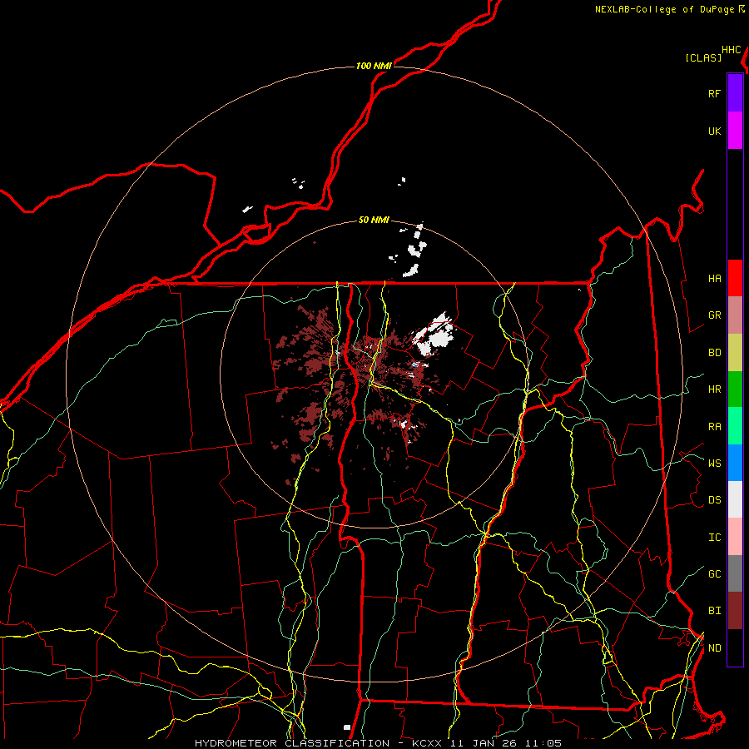Click the 50 NMI range ring label
Screen dimensions: 749x749
(374, 220)
